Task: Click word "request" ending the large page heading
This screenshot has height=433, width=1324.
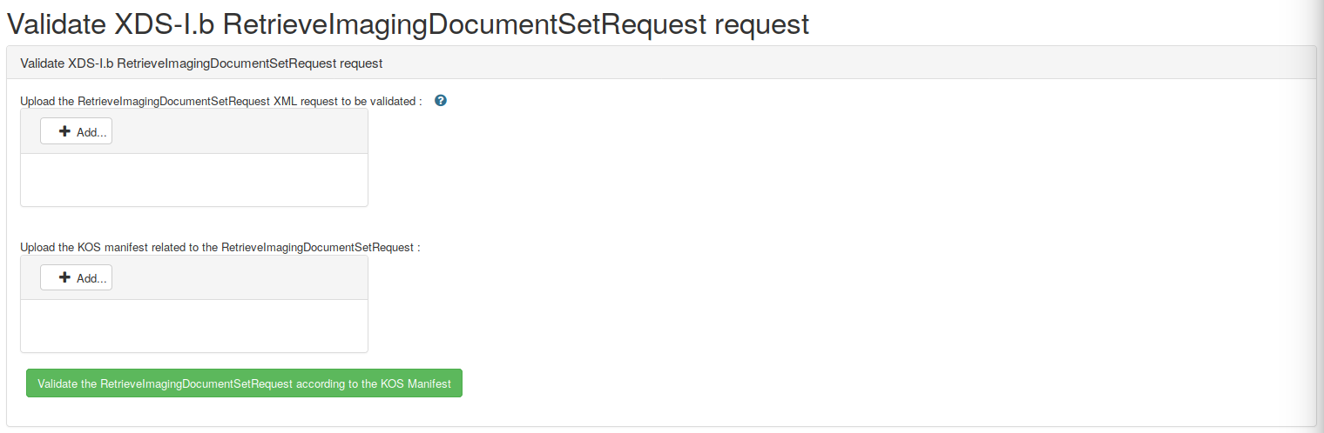Action: tap(761, 23)
